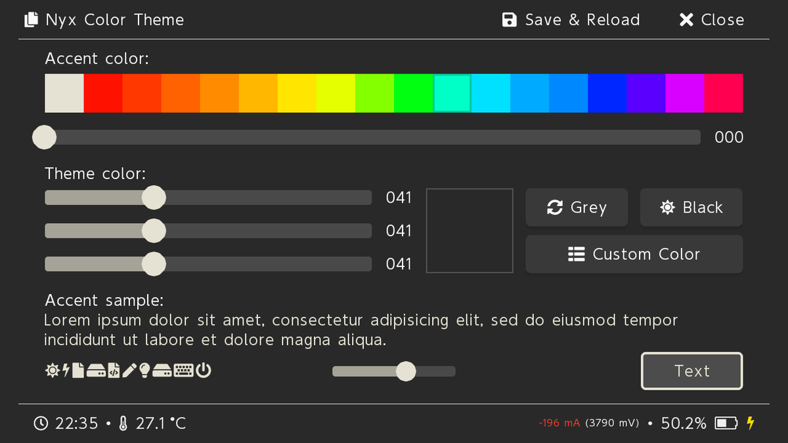788x443 pixels.
Task: Click the drive icon beside the keyboard icon
Action: point(162,370)
